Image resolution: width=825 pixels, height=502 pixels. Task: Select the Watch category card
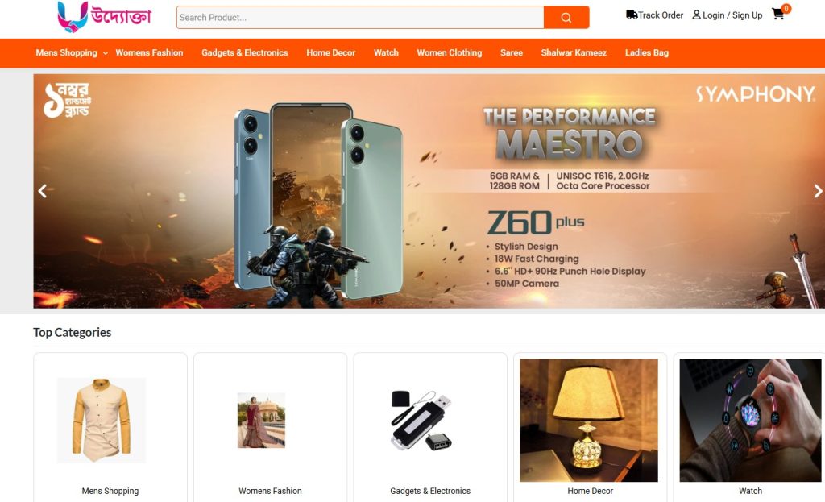(x=750, y=427)
